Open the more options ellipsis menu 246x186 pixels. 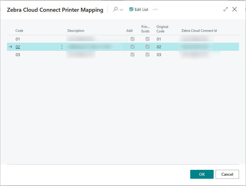click(155, 9)
